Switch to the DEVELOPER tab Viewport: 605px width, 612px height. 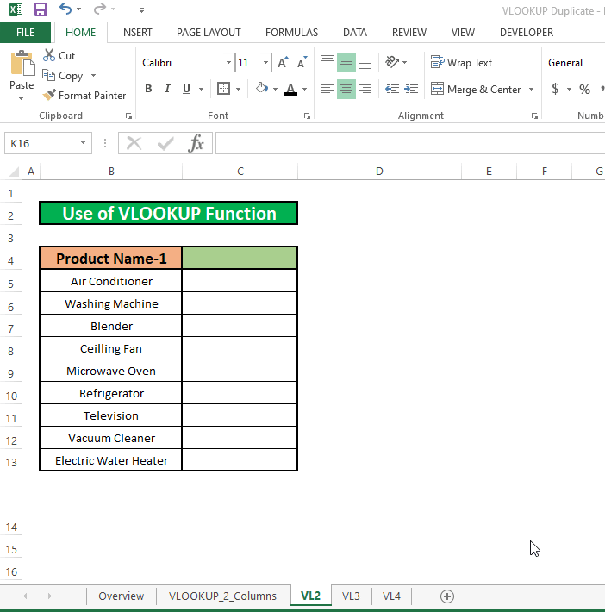click(x=527, y=33)
